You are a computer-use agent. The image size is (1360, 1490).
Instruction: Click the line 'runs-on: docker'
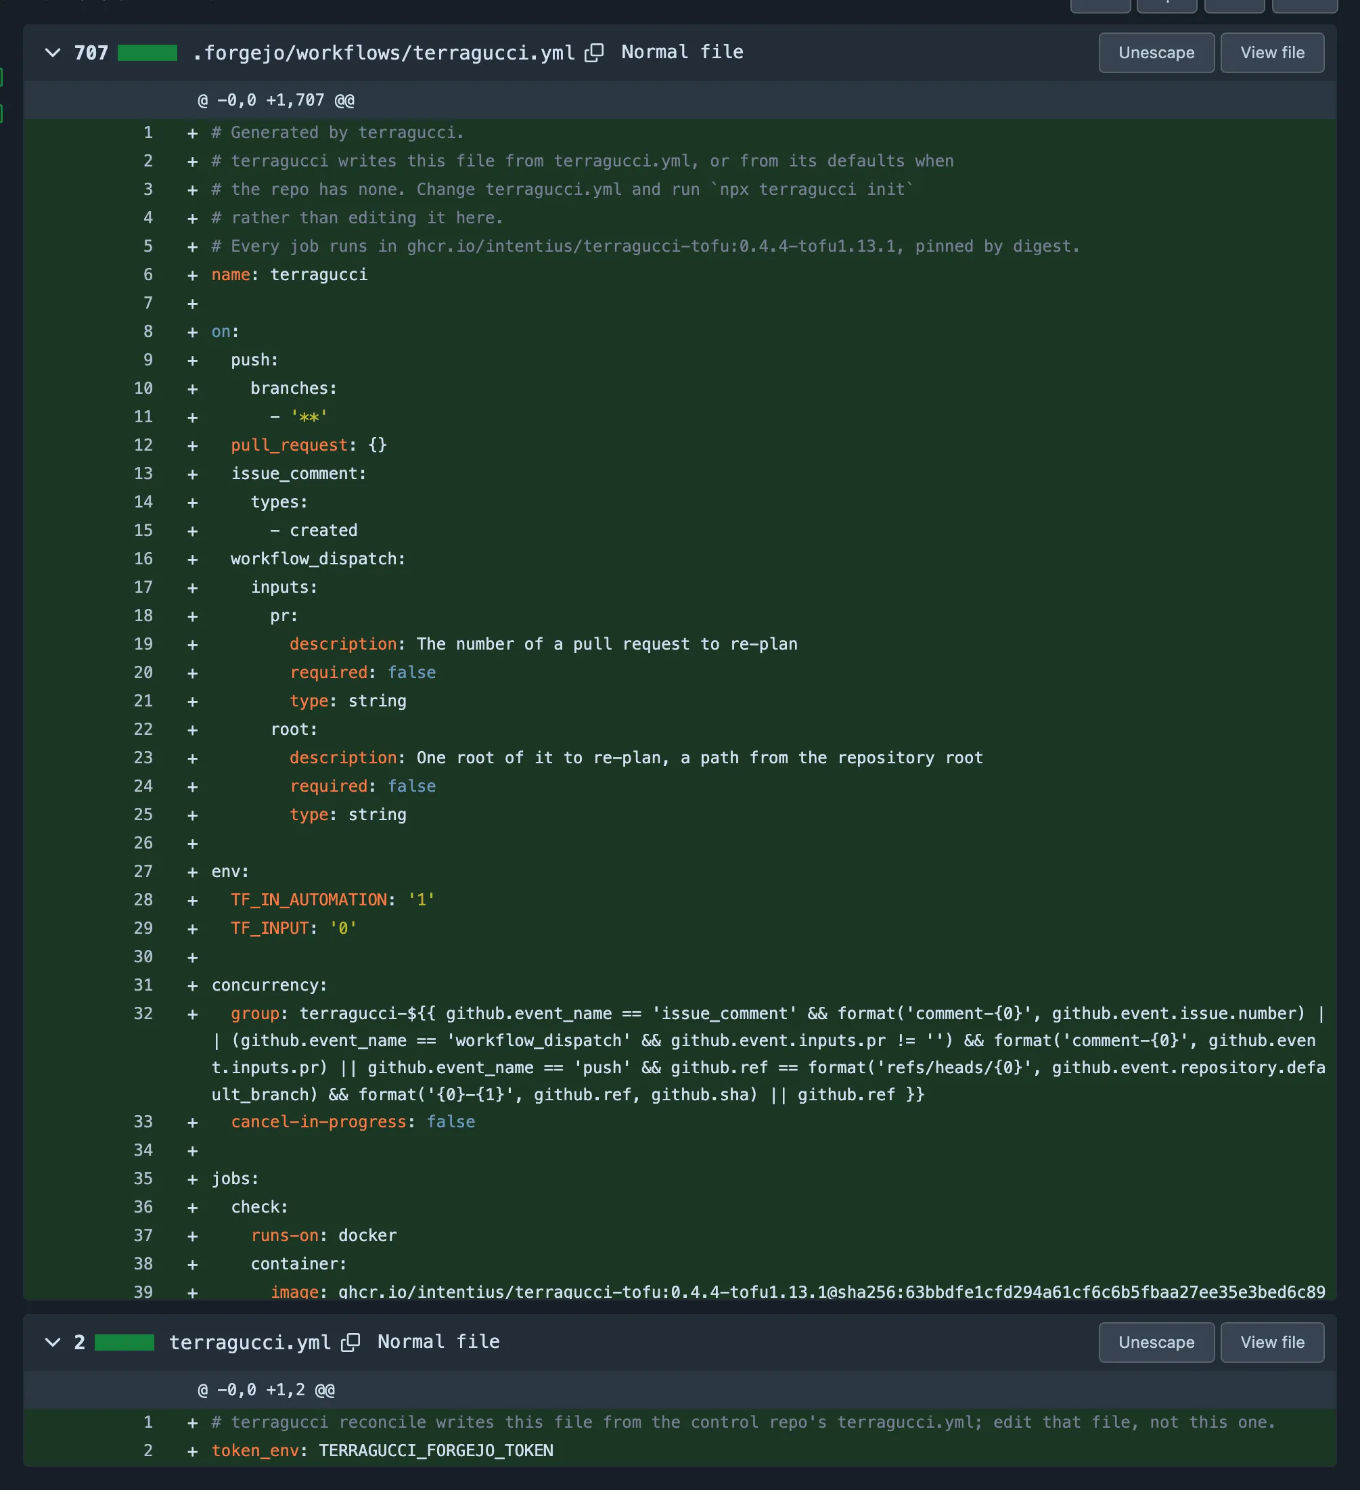point(323,1236)
